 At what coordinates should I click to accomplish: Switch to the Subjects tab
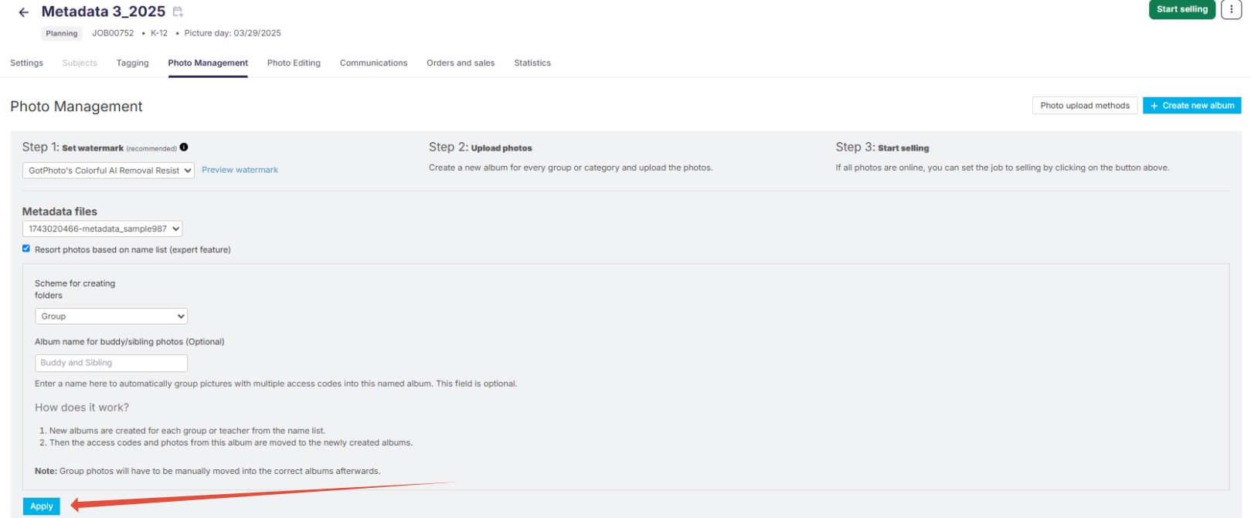[x=80, y=63]
